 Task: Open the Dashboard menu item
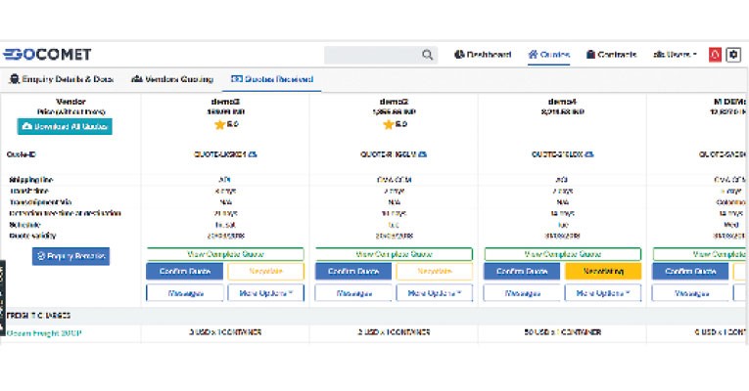pos(483,55)
